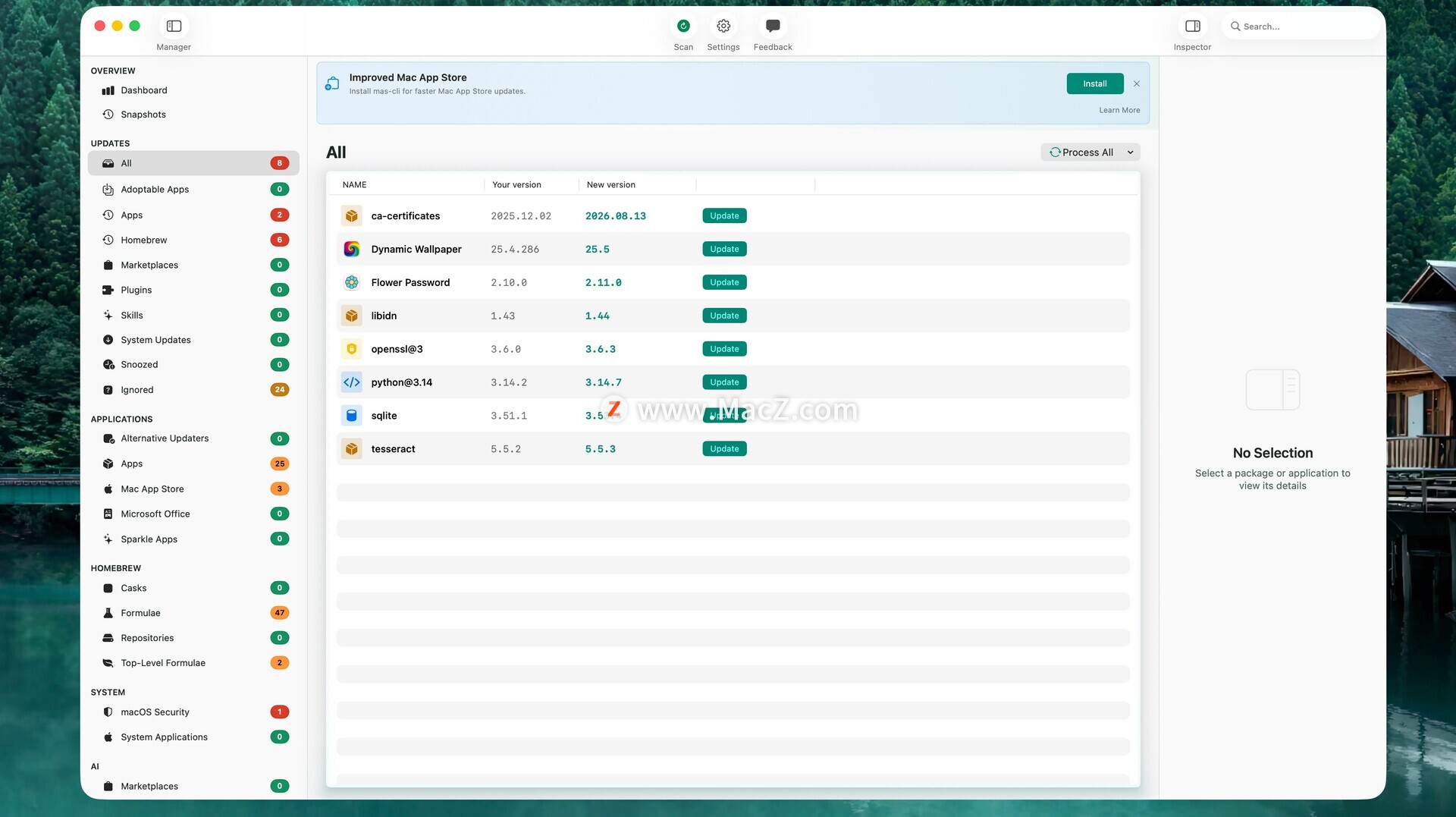Toggle the Inspector panel icon

point(1192,27)
